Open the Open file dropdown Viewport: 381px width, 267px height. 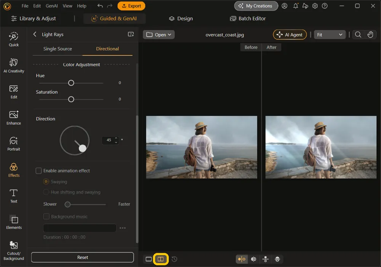click(x=158, y=35)
